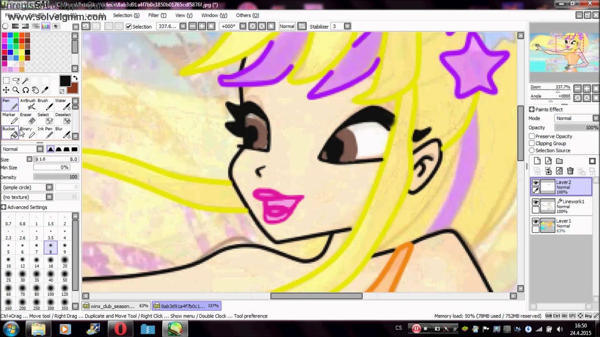Screen dimensions: 600x337
Task: Select the Bucket fill tool
Action: 10,132
